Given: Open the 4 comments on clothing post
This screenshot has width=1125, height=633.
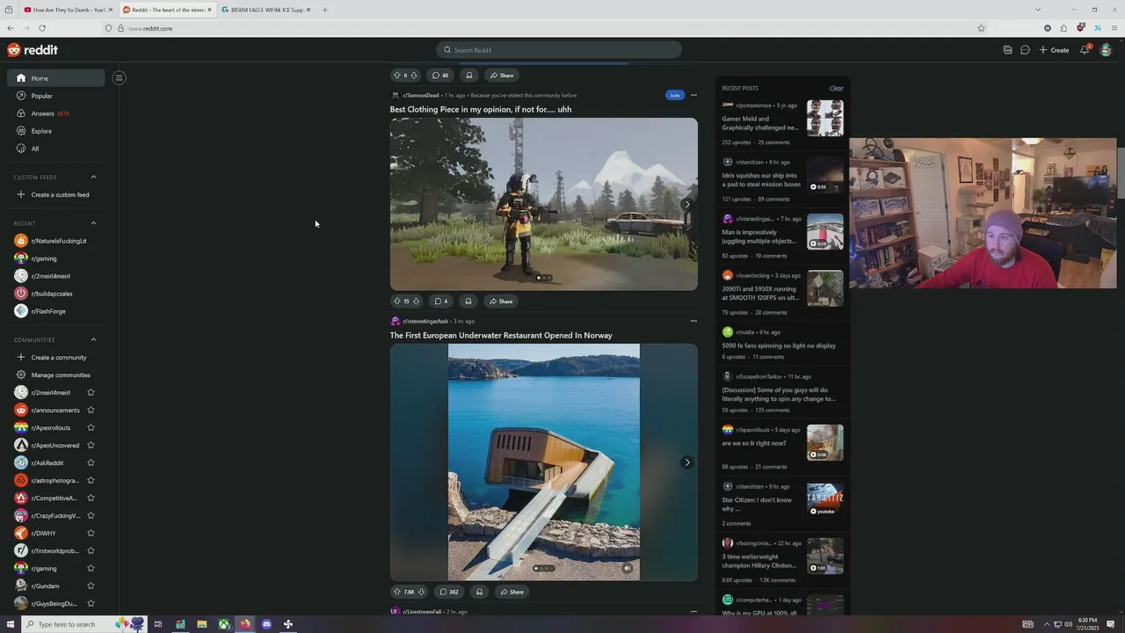Looking at the screenshot, I should (440, 302).
